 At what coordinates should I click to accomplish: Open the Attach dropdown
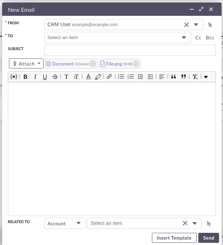coord(26,63)
